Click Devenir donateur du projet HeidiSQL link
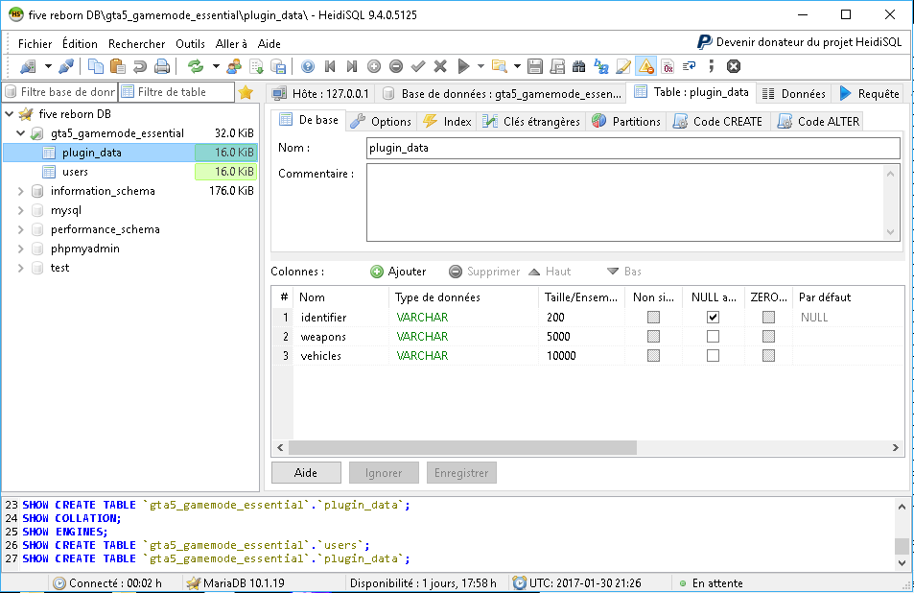The height and width of the screenshot is (593, 914). pos(799,42)
